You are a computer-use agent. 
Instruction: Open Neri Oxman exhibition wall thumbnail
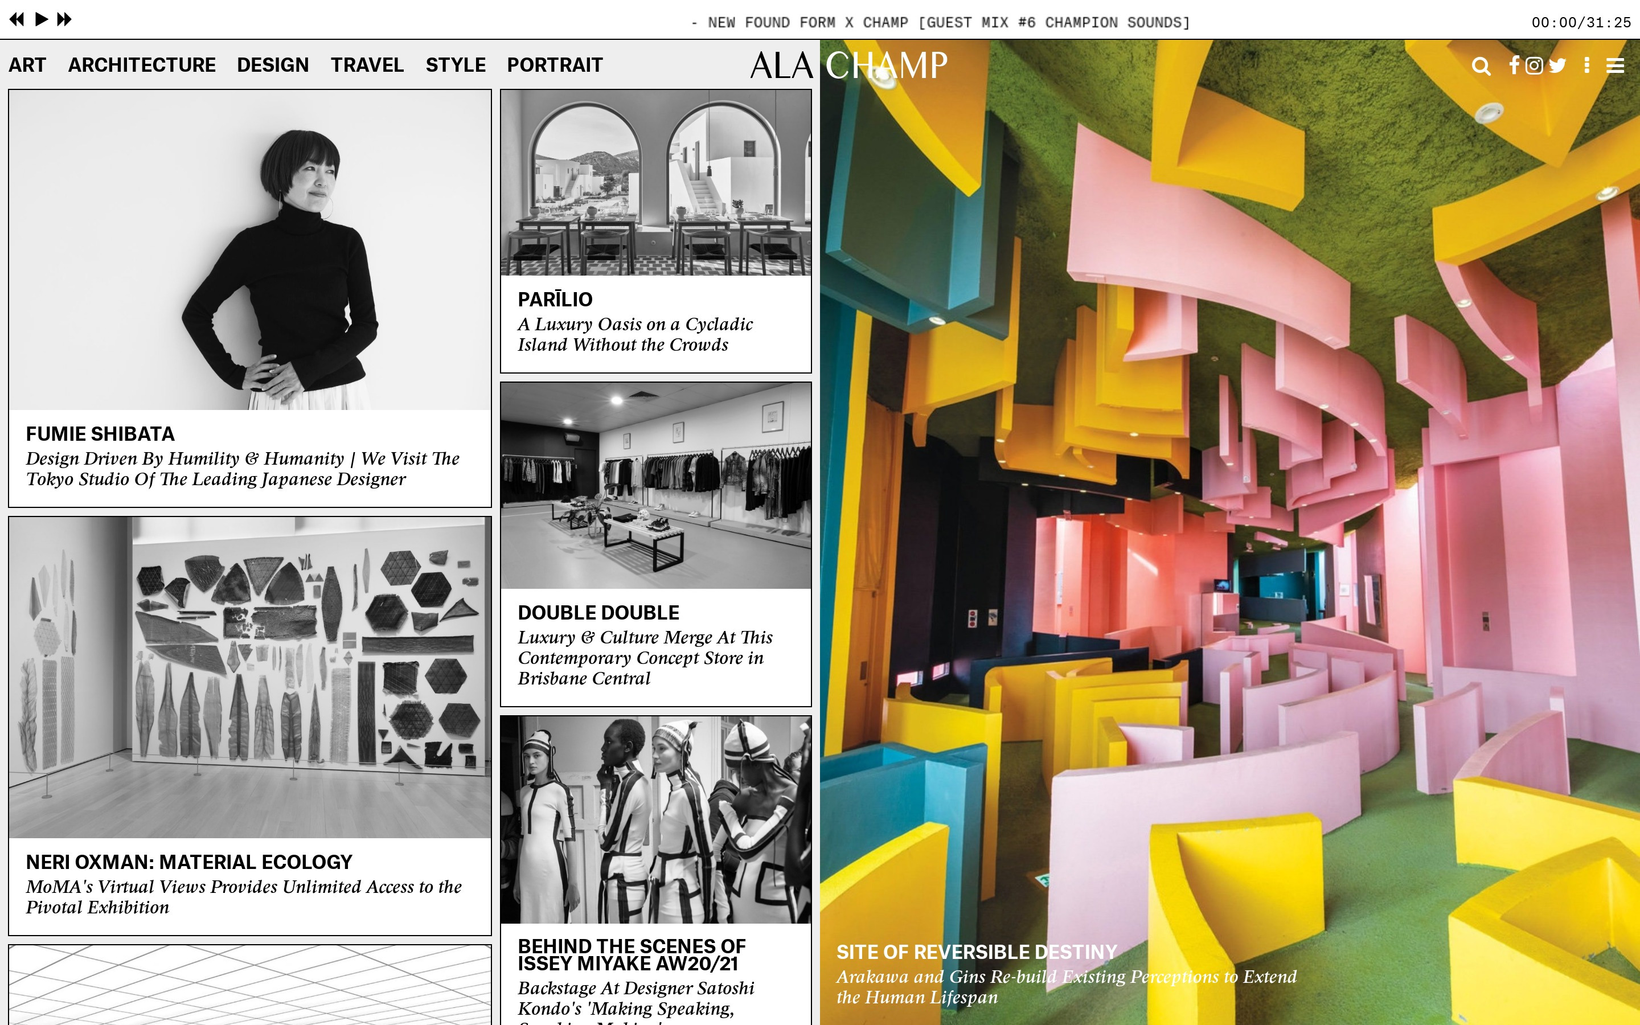click(249, 677)
